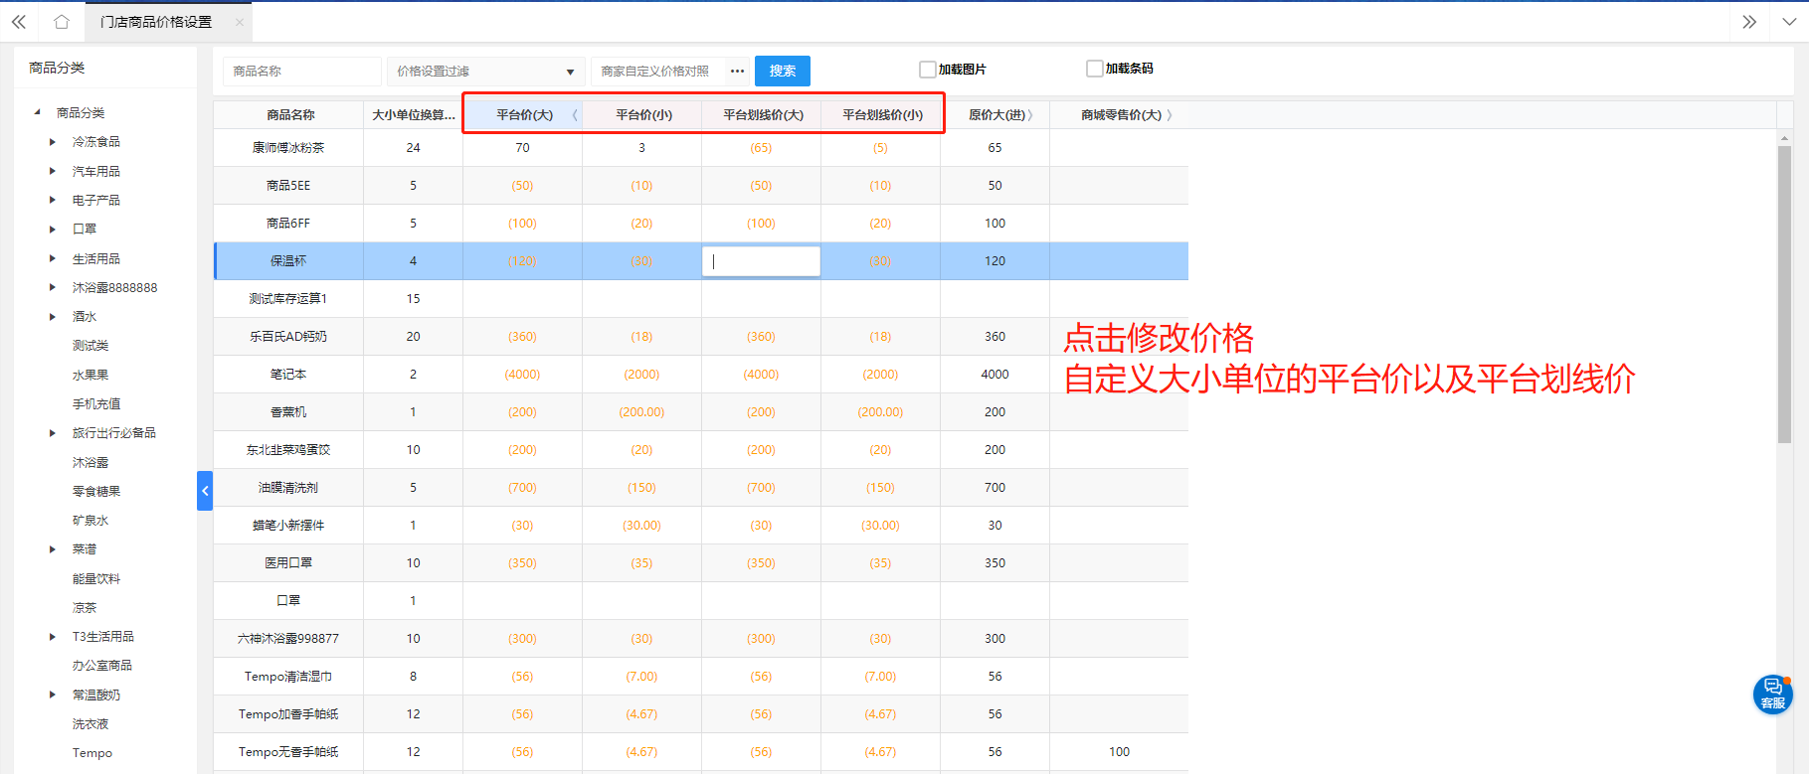Select the 水果果 category
The width and height of the screenshot is (1809, 774).
90,376
